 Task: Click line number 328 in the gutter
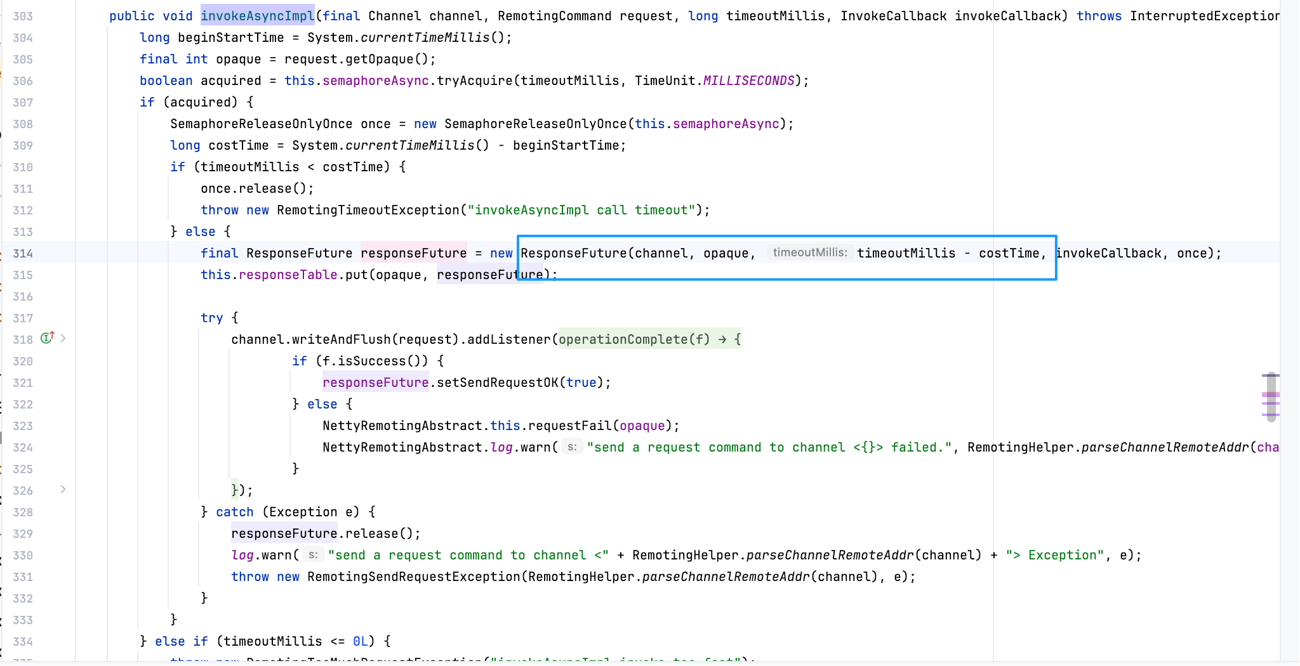point(23,513)
